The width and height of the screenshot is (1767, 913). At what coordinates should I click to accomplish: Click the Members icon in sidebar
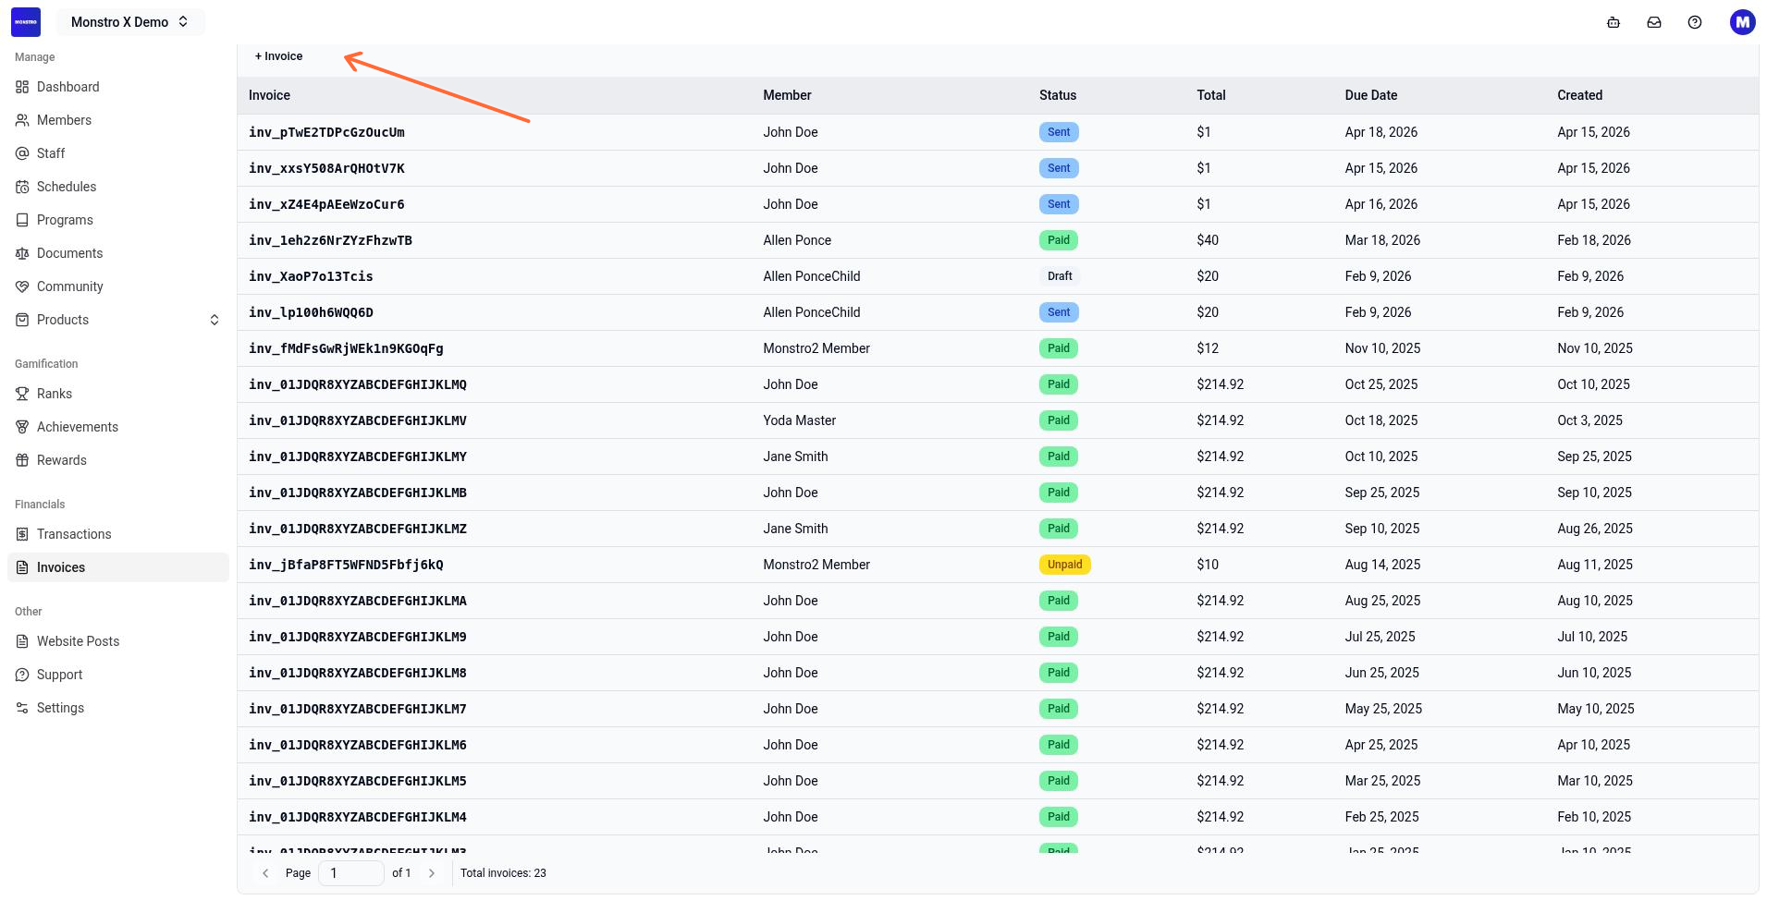pyautogui.click(x=22, y=120)
